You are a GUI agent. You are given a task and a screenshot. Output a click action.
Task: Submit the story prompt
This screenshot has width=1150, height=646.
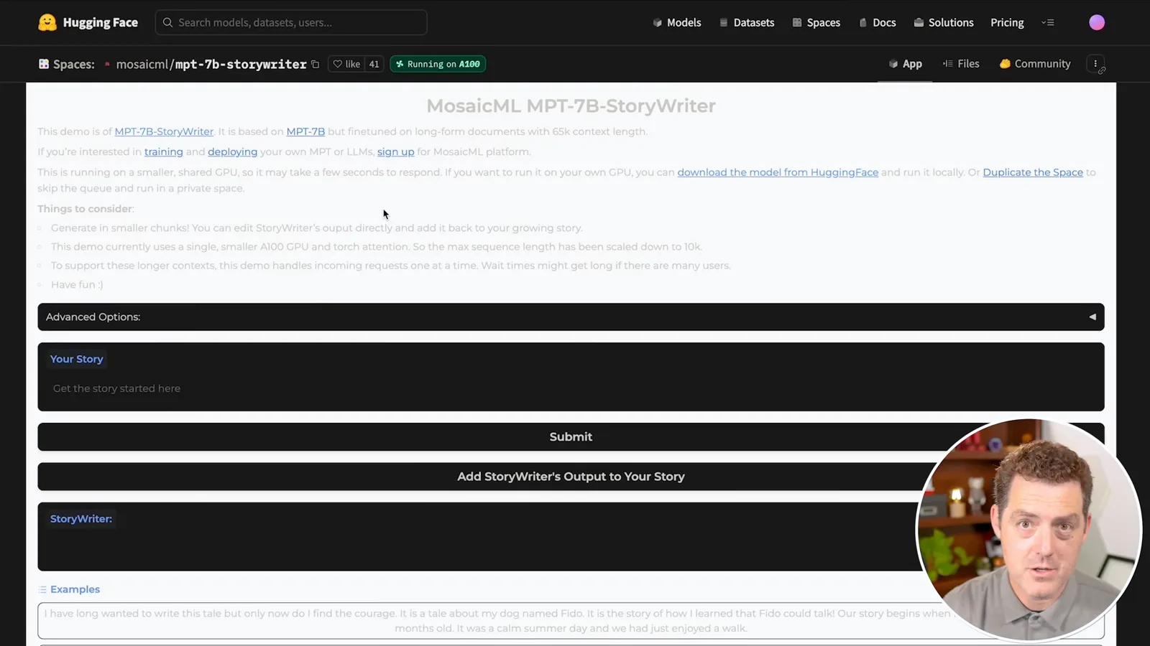571,436
